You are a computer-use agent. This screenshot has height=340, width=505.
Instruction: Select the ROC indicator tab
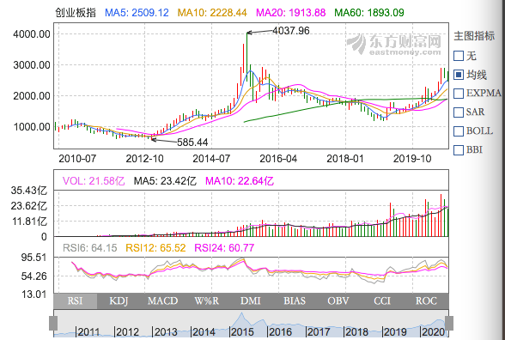tap(426, 301)
